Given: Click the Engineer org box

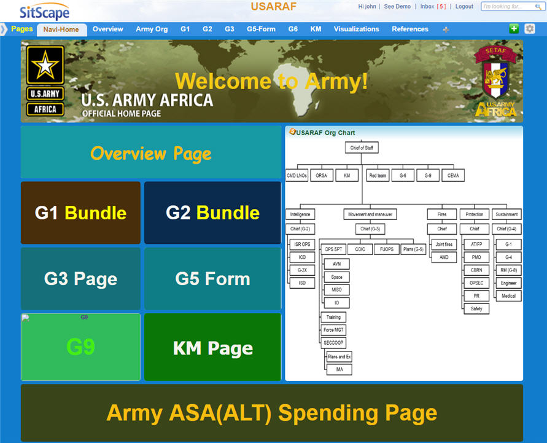Looking at the screenshot, I should 508,283.
